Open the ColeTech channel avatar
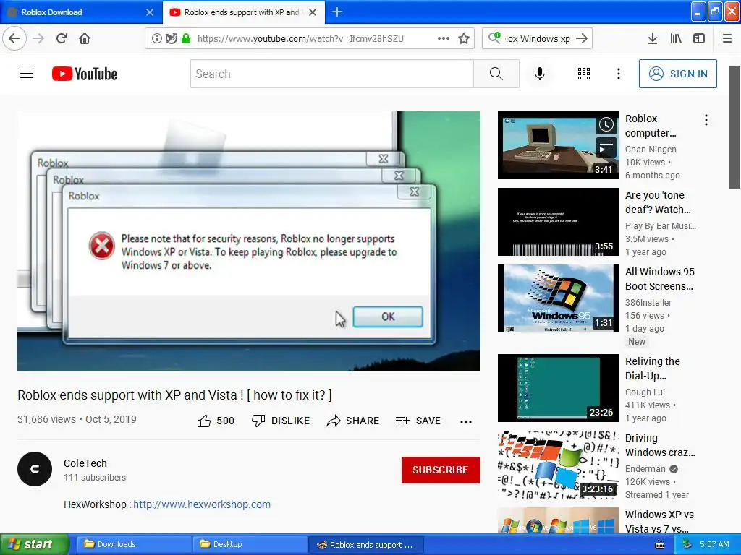Image resolution: width=741 pixels, height=555 pixels. click(35, 469)
